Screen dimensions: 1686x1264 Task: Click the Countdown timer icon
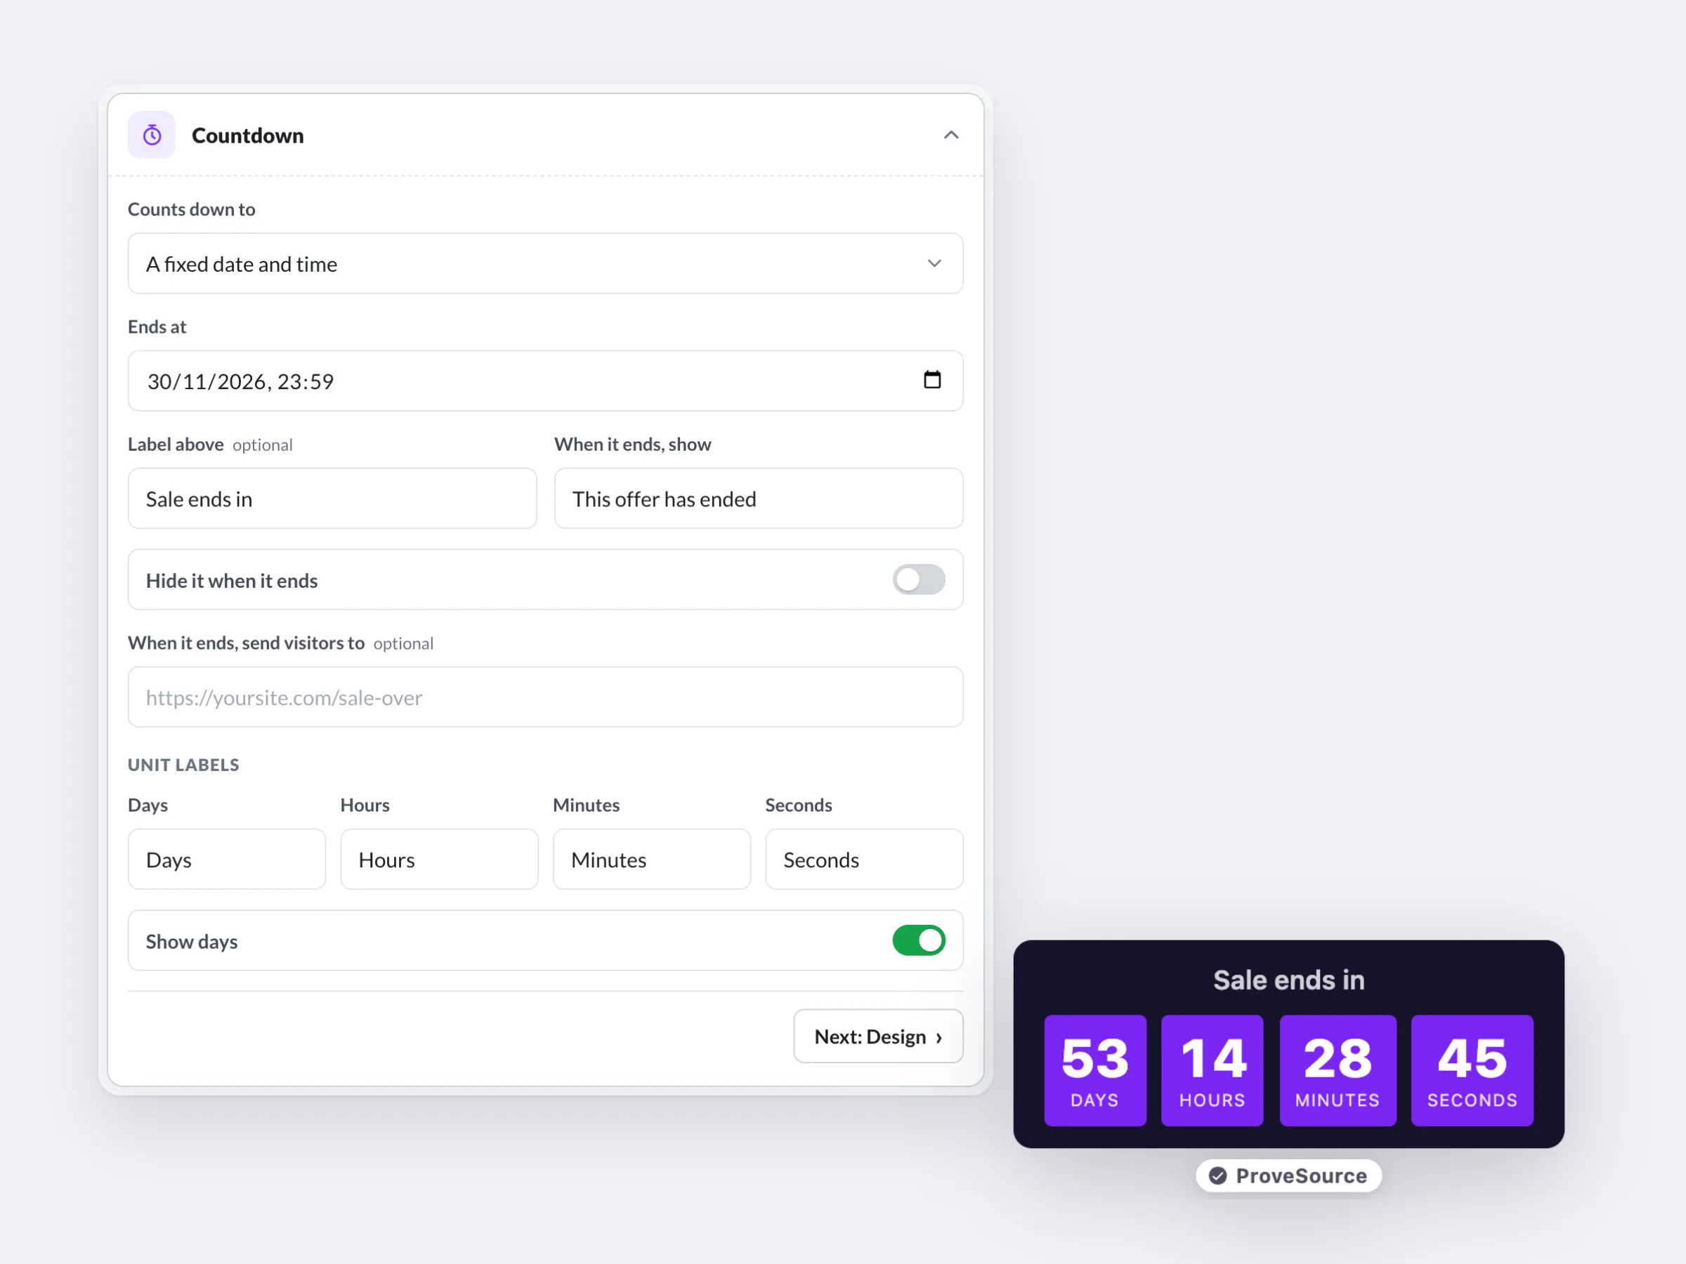152,135
